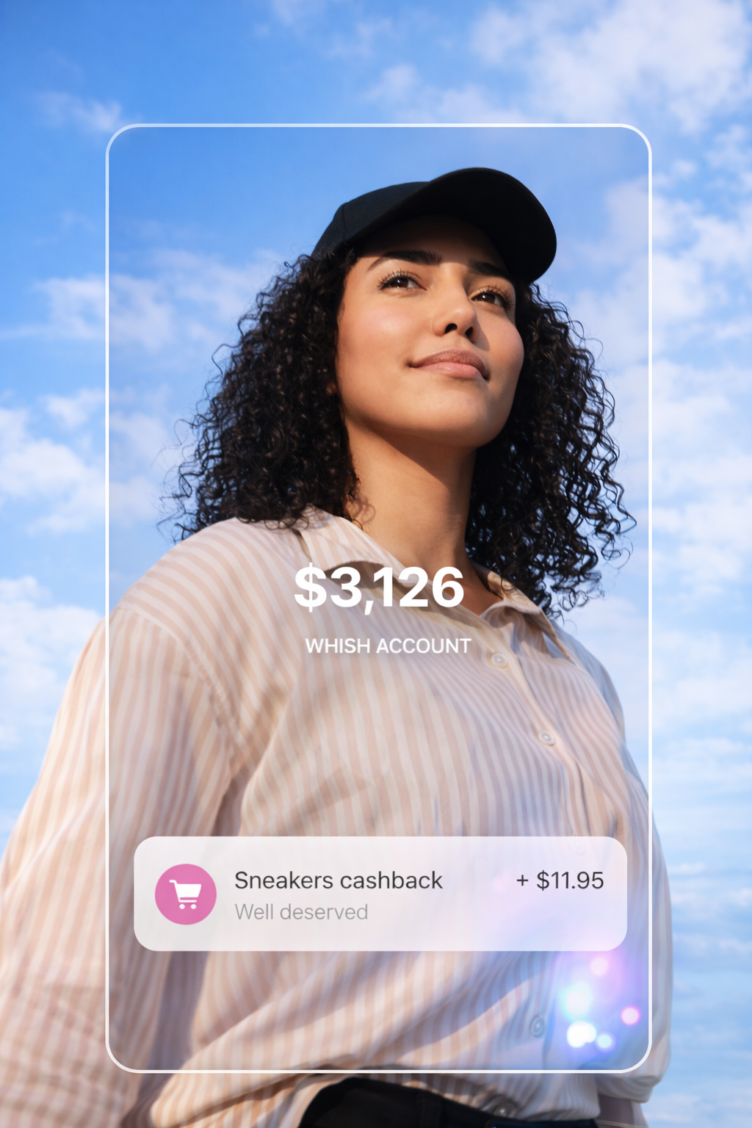The image size is (752, 1128).
Task: Tap the $3,126 balance figure
Action: coord(379,587)
